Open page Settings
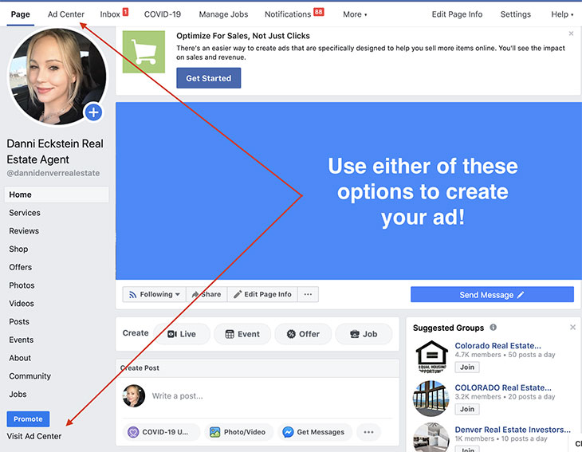The width and height of the screenshot is (582, 452). point(516,14)
